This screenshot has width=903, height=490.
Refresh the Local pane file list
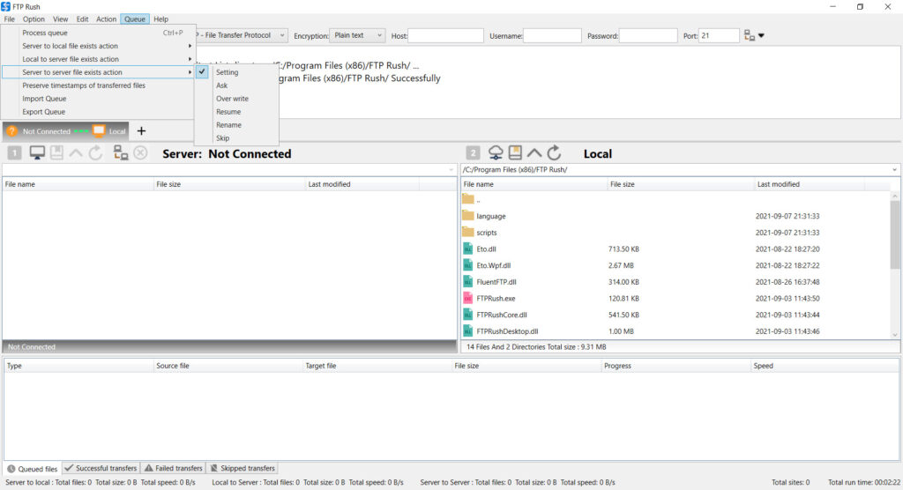tap(554, 152)
